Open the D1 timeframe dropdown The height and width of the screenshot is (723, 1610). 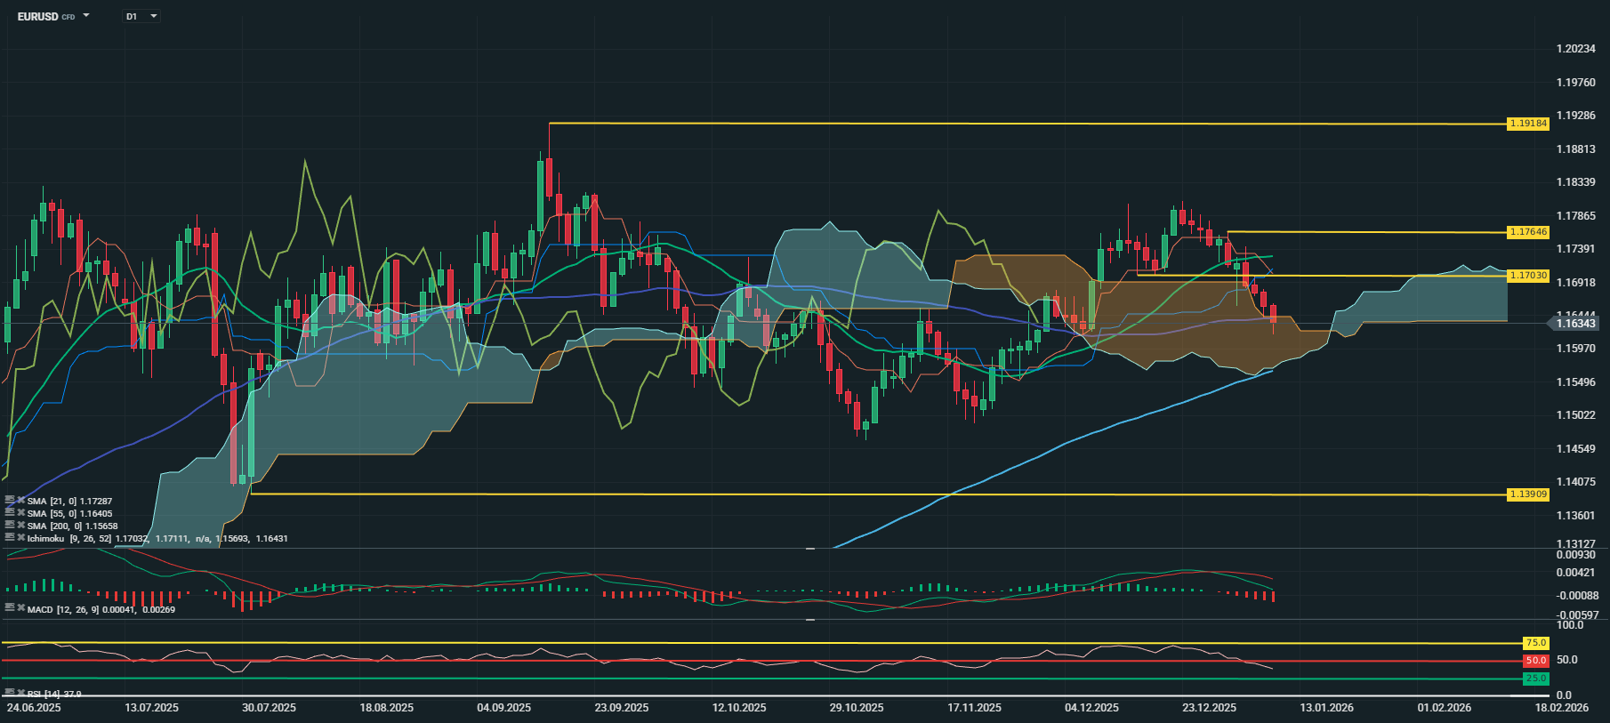click(141, 16)
